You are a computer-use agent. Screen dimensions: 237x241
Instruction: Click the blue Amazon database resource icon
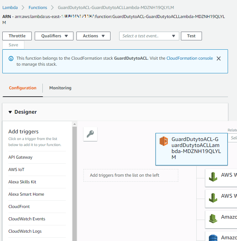(x=213, y=238)
